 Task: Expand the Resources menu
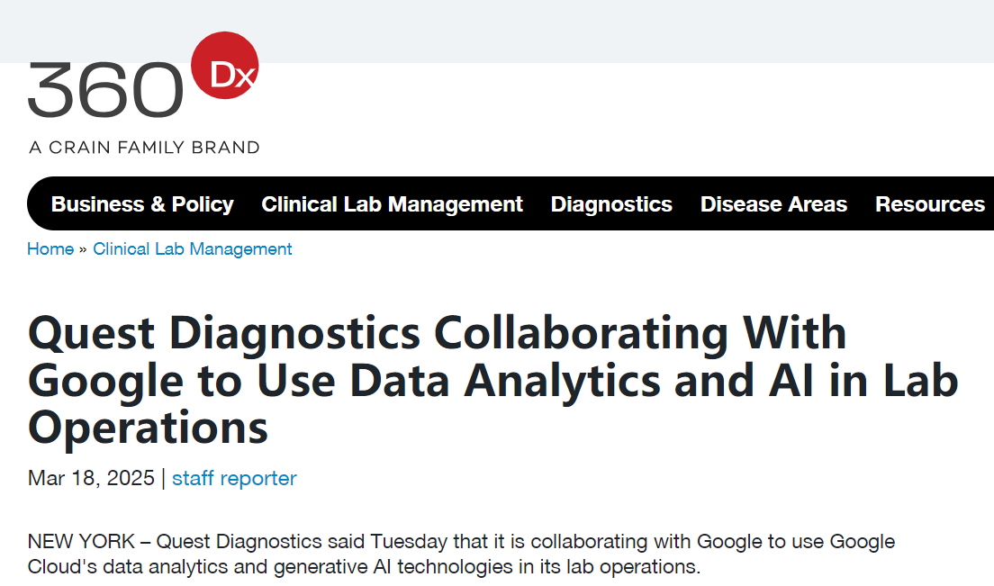(930, 204)
